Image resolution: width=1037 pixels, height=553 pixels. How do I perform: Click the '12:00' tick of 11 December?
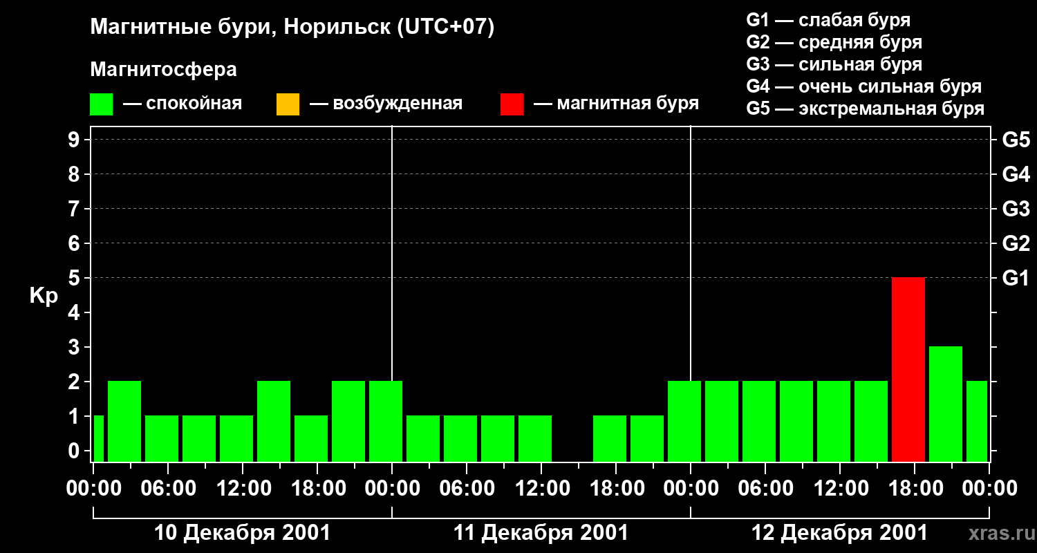click(x=541, y=488)
